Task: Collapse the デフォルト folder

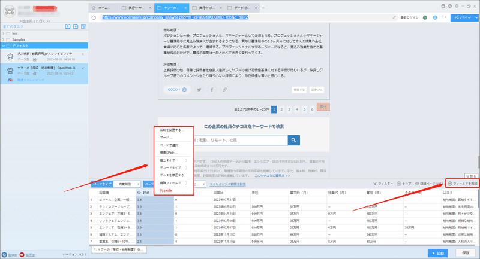Action: tap(4, 46)
